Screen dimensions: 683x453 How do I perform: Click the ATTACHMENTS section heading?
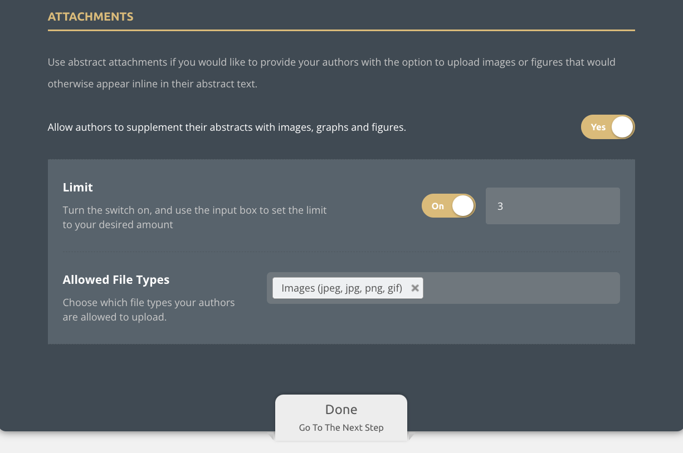[90, 17]
